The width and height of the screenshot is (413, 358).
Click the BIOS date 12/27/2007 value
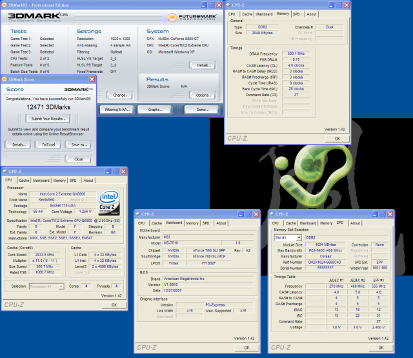pyautogui.click(x=208, y=290)
